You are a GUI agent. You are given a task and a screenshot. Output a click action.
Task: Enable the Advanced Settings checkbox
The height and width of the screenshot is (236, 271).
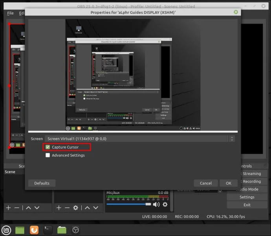coord(48,155)
